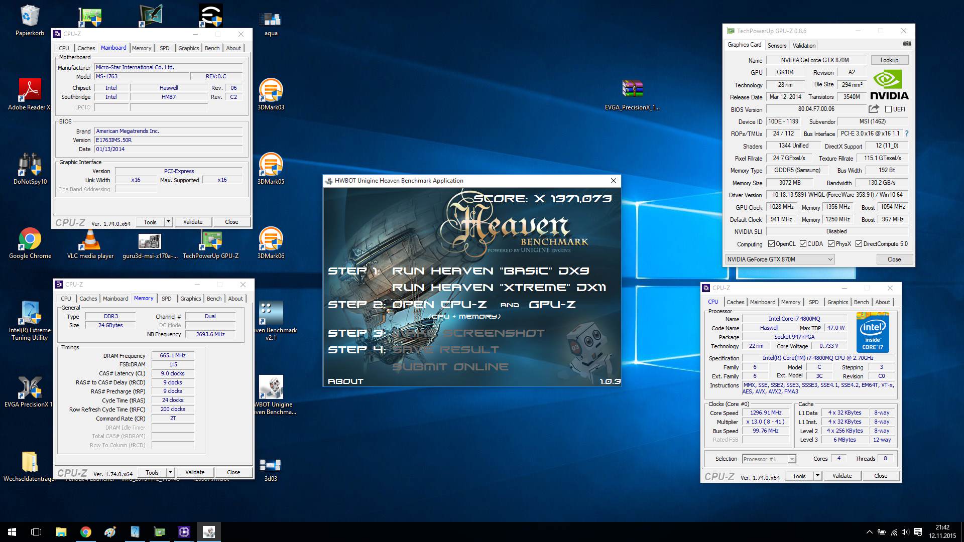Open Google Chrome desktop shortcut
Viewport: 964px width, 542px height.
(30, 243)
